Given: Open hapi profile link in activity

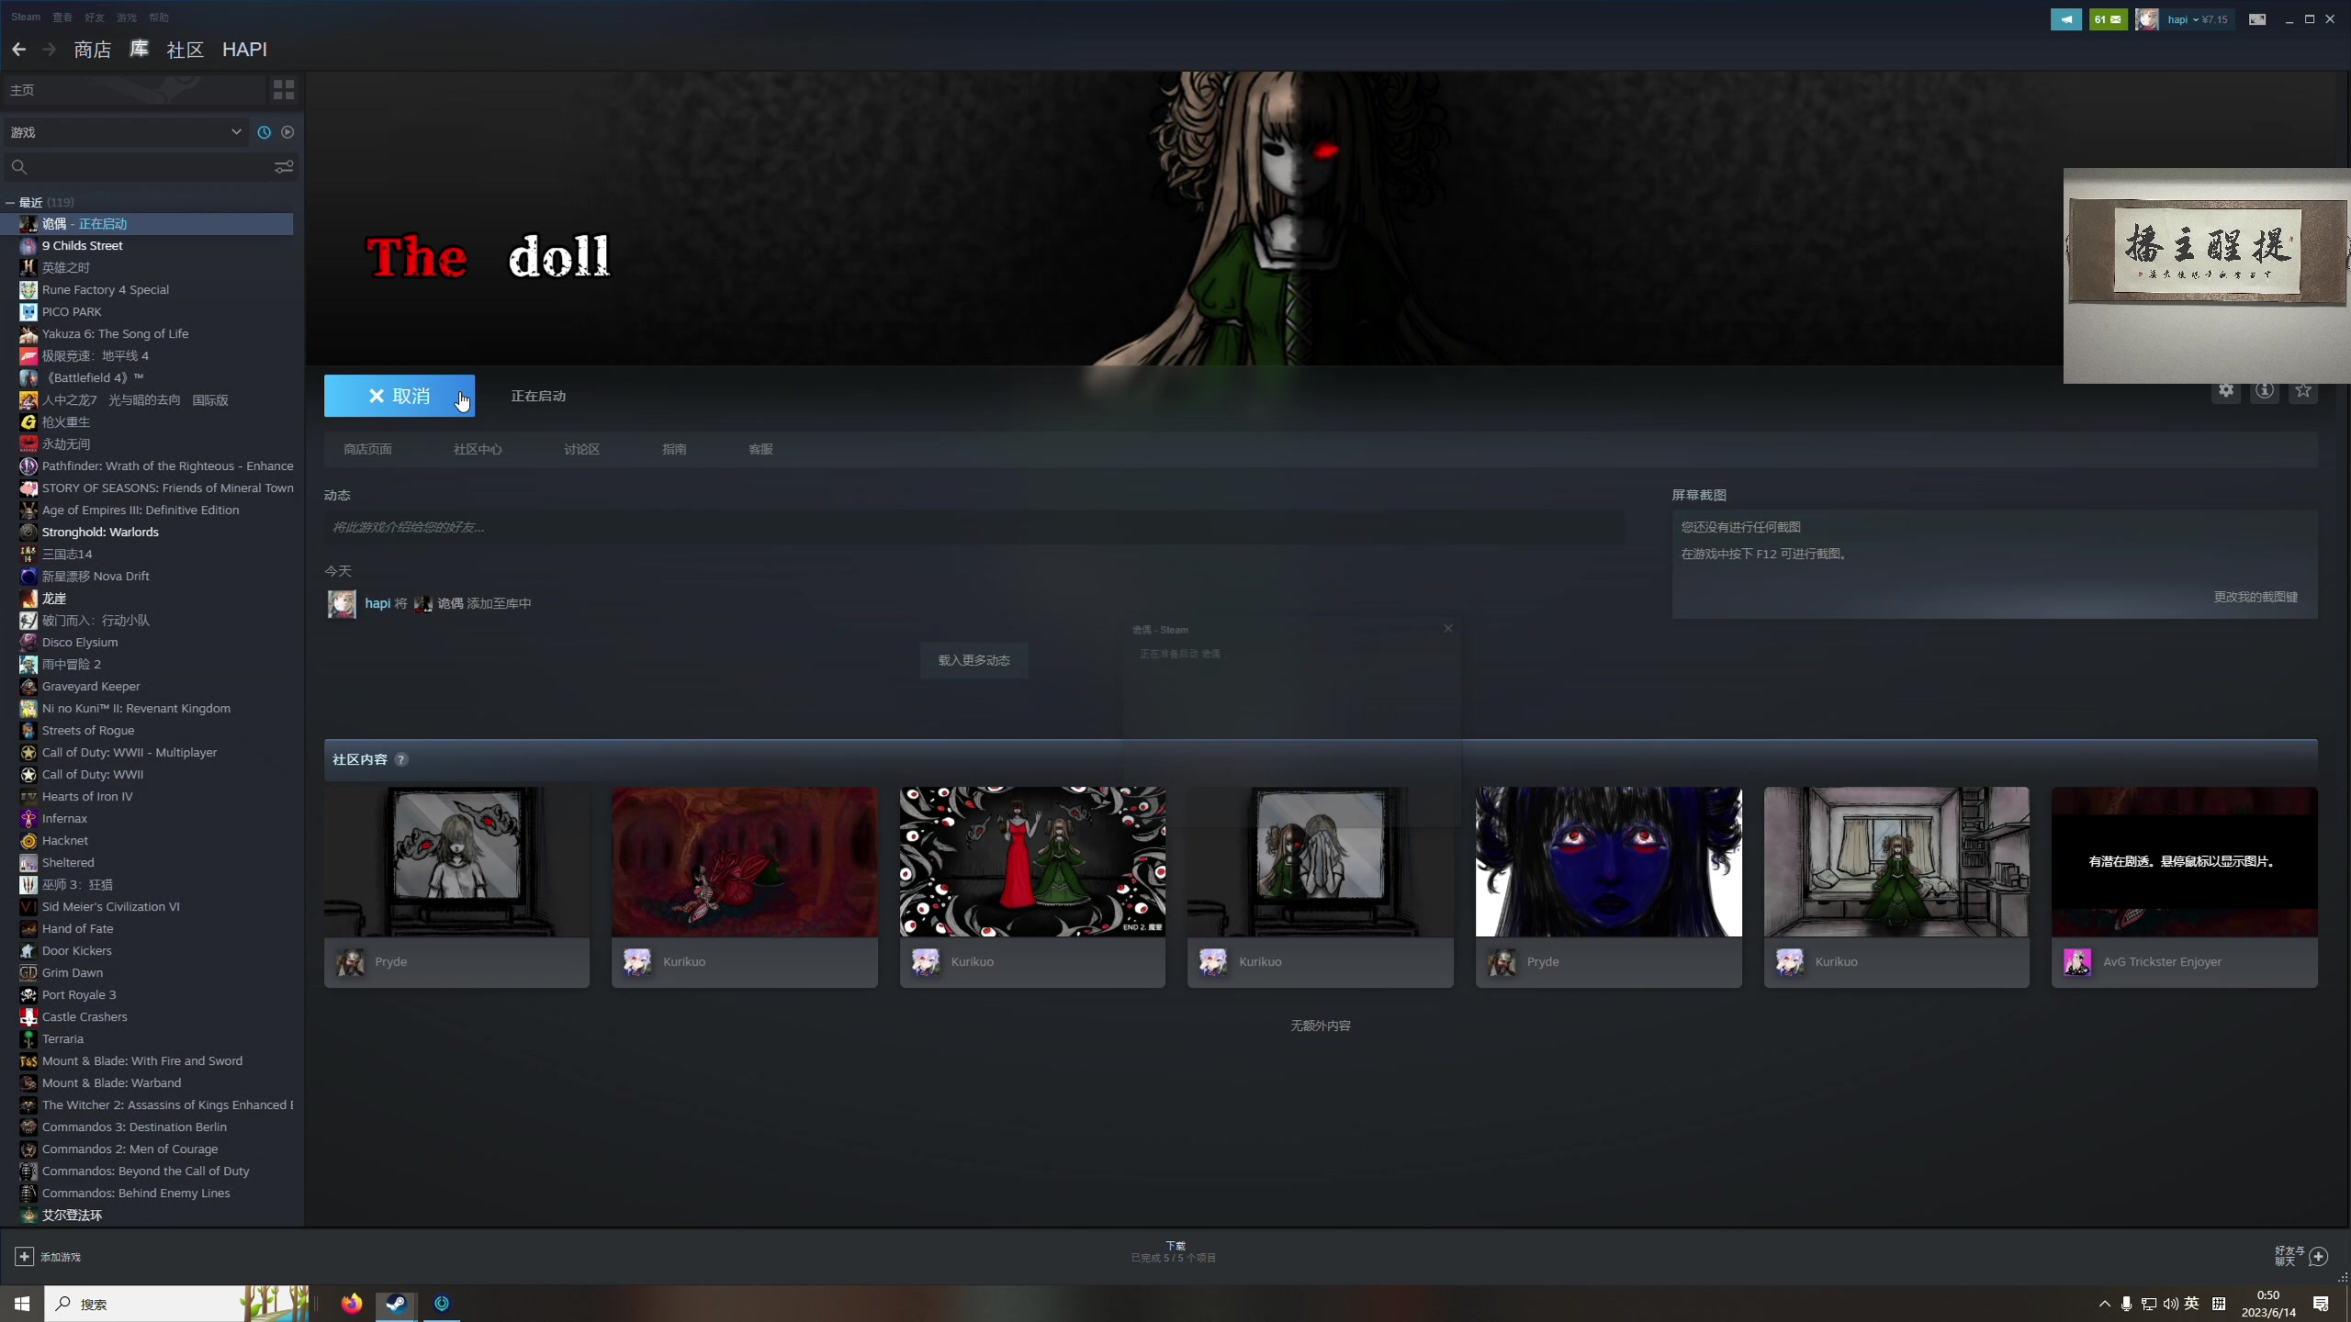Looking at the screenshot, I should (x=377, y=603).
